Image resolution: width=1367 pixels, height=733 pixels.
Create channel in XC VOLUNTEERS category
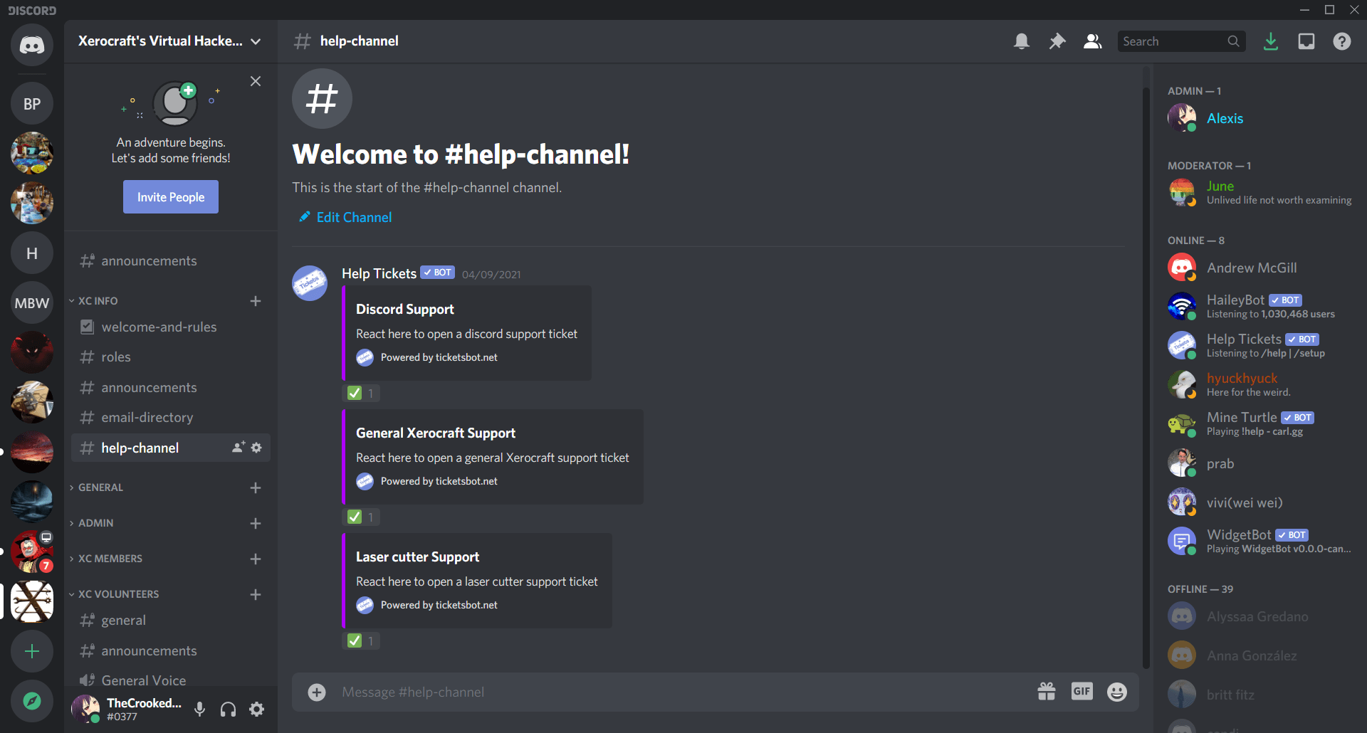click(x=256, y=594)
